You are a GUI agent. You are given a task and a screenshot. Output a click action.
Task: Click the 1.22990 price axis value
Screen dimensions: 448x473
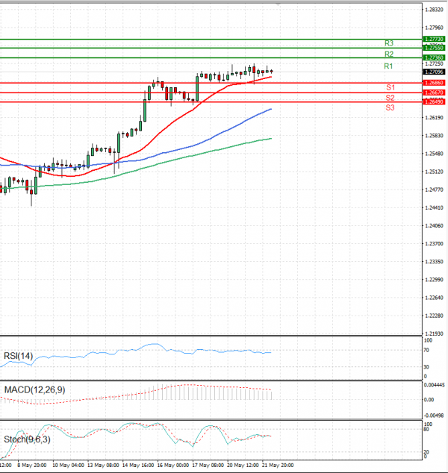click(434, 280)
